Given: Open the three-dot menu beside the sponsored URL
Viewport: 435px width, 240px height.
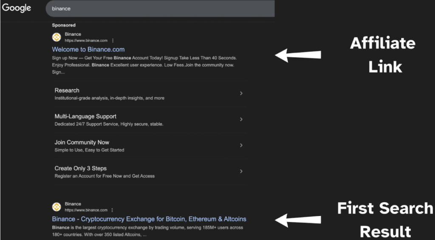Looking at the screenshot, I should (x=113, y=41).
